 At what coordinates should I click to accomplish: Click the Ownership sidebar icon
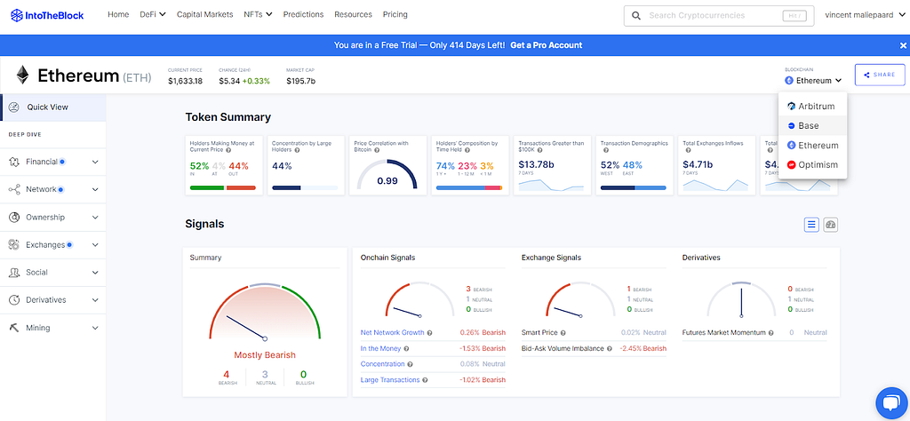14,217
